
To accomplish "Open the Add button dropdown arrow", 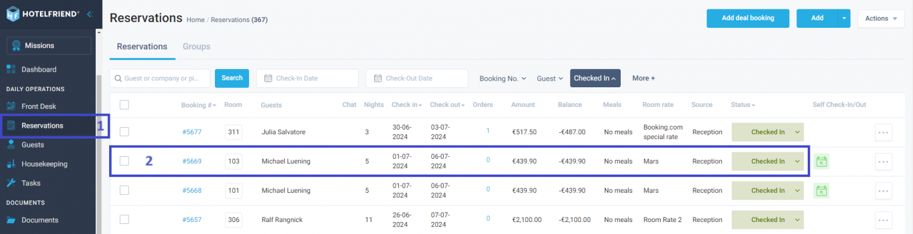I will click(844, 18).
